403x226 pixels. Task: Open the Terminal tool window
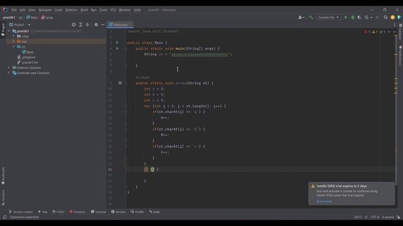point(98,212)
